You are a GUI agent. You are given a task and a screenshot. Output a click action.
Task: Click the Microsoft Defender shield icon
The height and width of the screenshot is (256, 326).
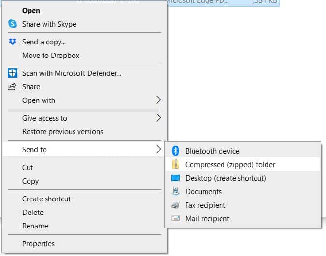tap(13, 73)
